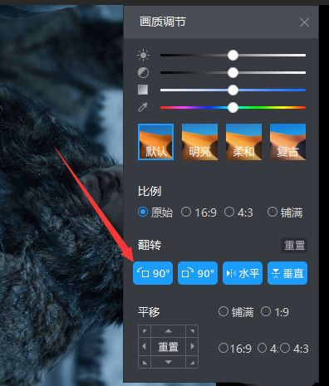
Task: Set the brightness slider track
Action: point(233,55)
